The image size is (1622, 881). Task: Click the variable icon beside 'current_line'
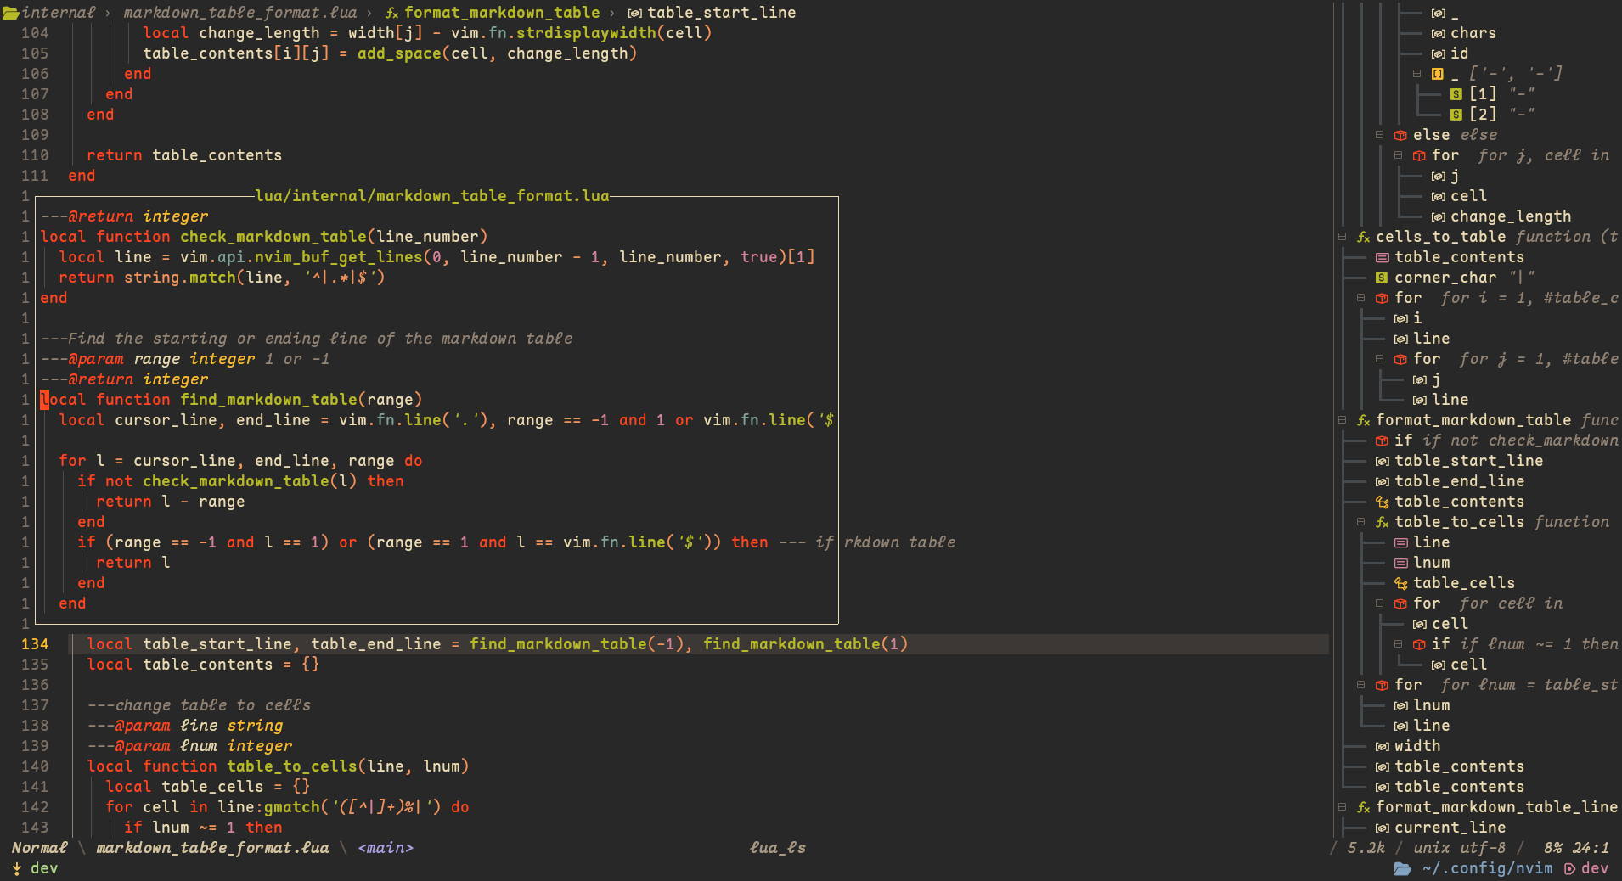click(x=1382, y=828)
